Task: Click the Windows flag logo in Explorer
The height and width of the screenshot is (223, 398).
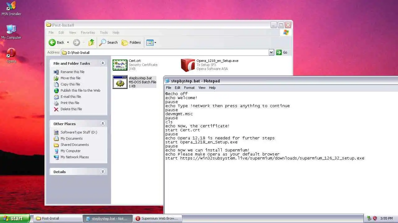Action: pyautogui.click(x=286, y=33)
